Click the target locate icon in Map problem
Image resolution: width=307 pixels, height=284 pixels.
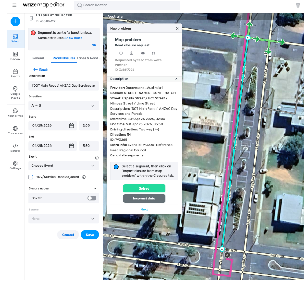[x=121, y=53]
